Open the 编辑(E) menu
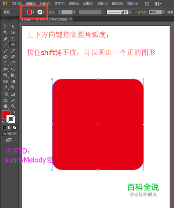The image size is (174, 208). 31,3
